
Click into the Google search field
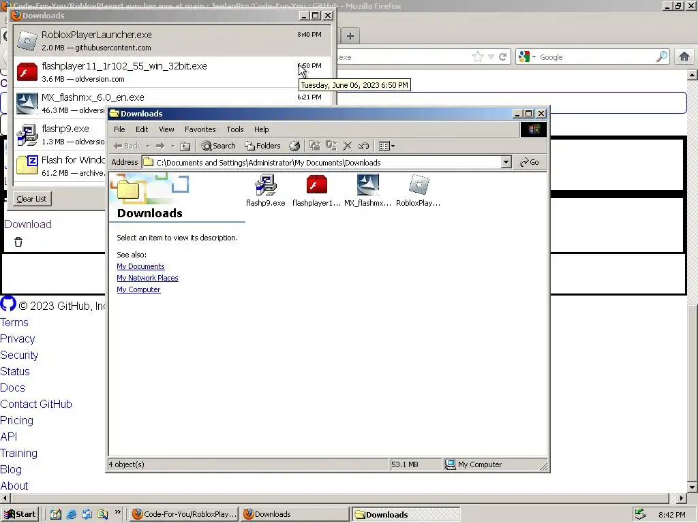click(x=596, y=57)
